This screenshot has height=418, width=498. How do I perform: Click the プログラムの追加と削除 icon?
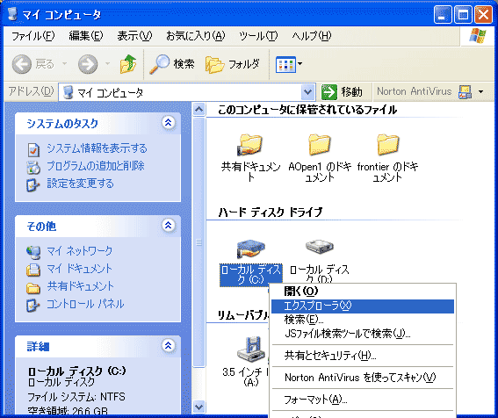point(33,167)
